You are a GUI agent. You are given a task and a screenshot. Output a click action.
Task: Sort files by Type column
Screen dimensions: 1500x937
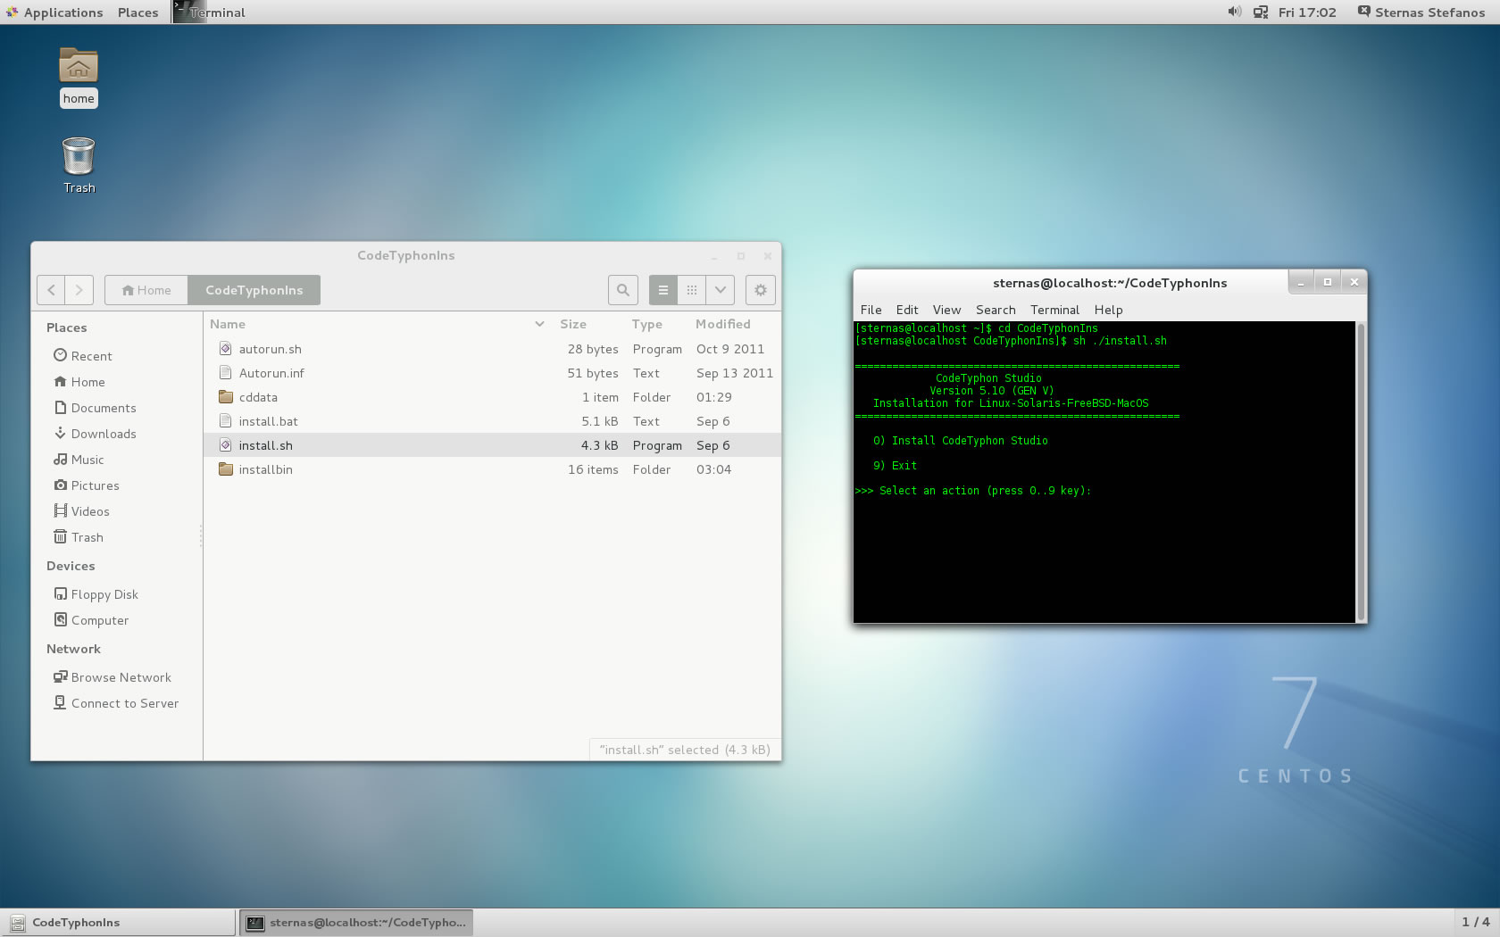click(647, 324)
